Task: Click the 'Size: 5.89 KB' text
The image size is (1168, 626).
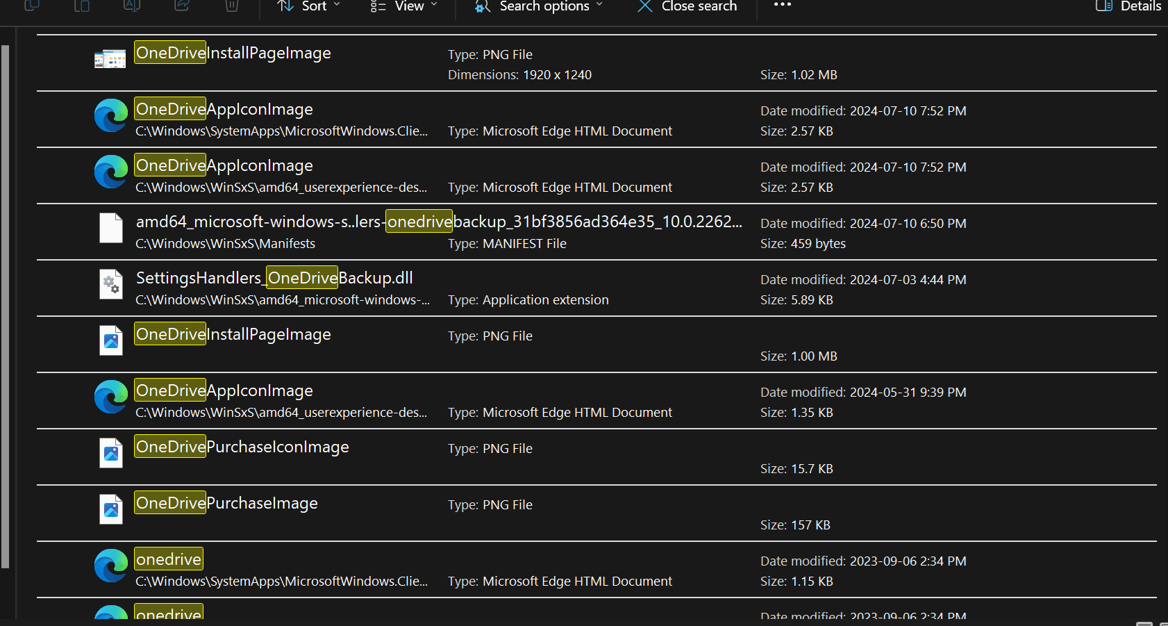Action: [796, 300]
